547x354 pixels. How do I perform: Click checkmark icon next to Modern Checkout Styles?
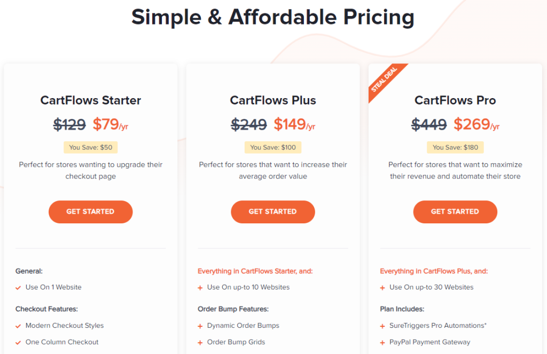coord(18,326)
